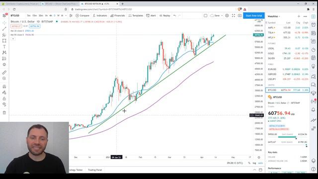Open ideas lightbulb icon in right sidebar
The width and height of the screenshot is (318, 179).
pyautogui.click(x=314, y=66)
